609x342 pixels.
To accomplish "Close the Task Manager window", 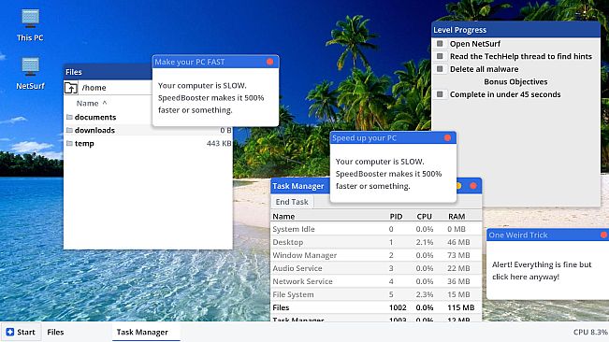I will [x=473, y=186].
